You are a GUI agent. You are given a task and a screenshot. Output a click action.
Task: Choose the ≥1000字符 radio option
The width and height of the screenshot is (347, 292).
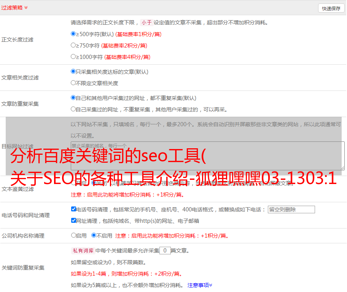(73, 57)
